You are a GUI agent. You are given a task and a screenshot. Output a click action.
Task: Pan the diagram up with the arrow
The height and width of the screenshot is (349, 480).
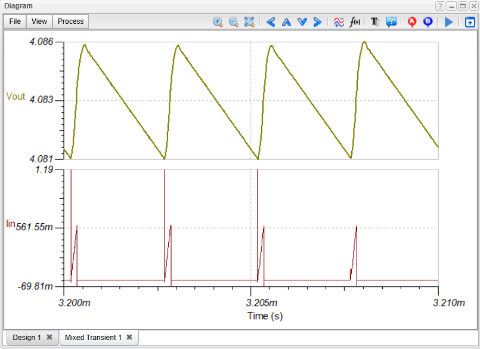point(286,21)
